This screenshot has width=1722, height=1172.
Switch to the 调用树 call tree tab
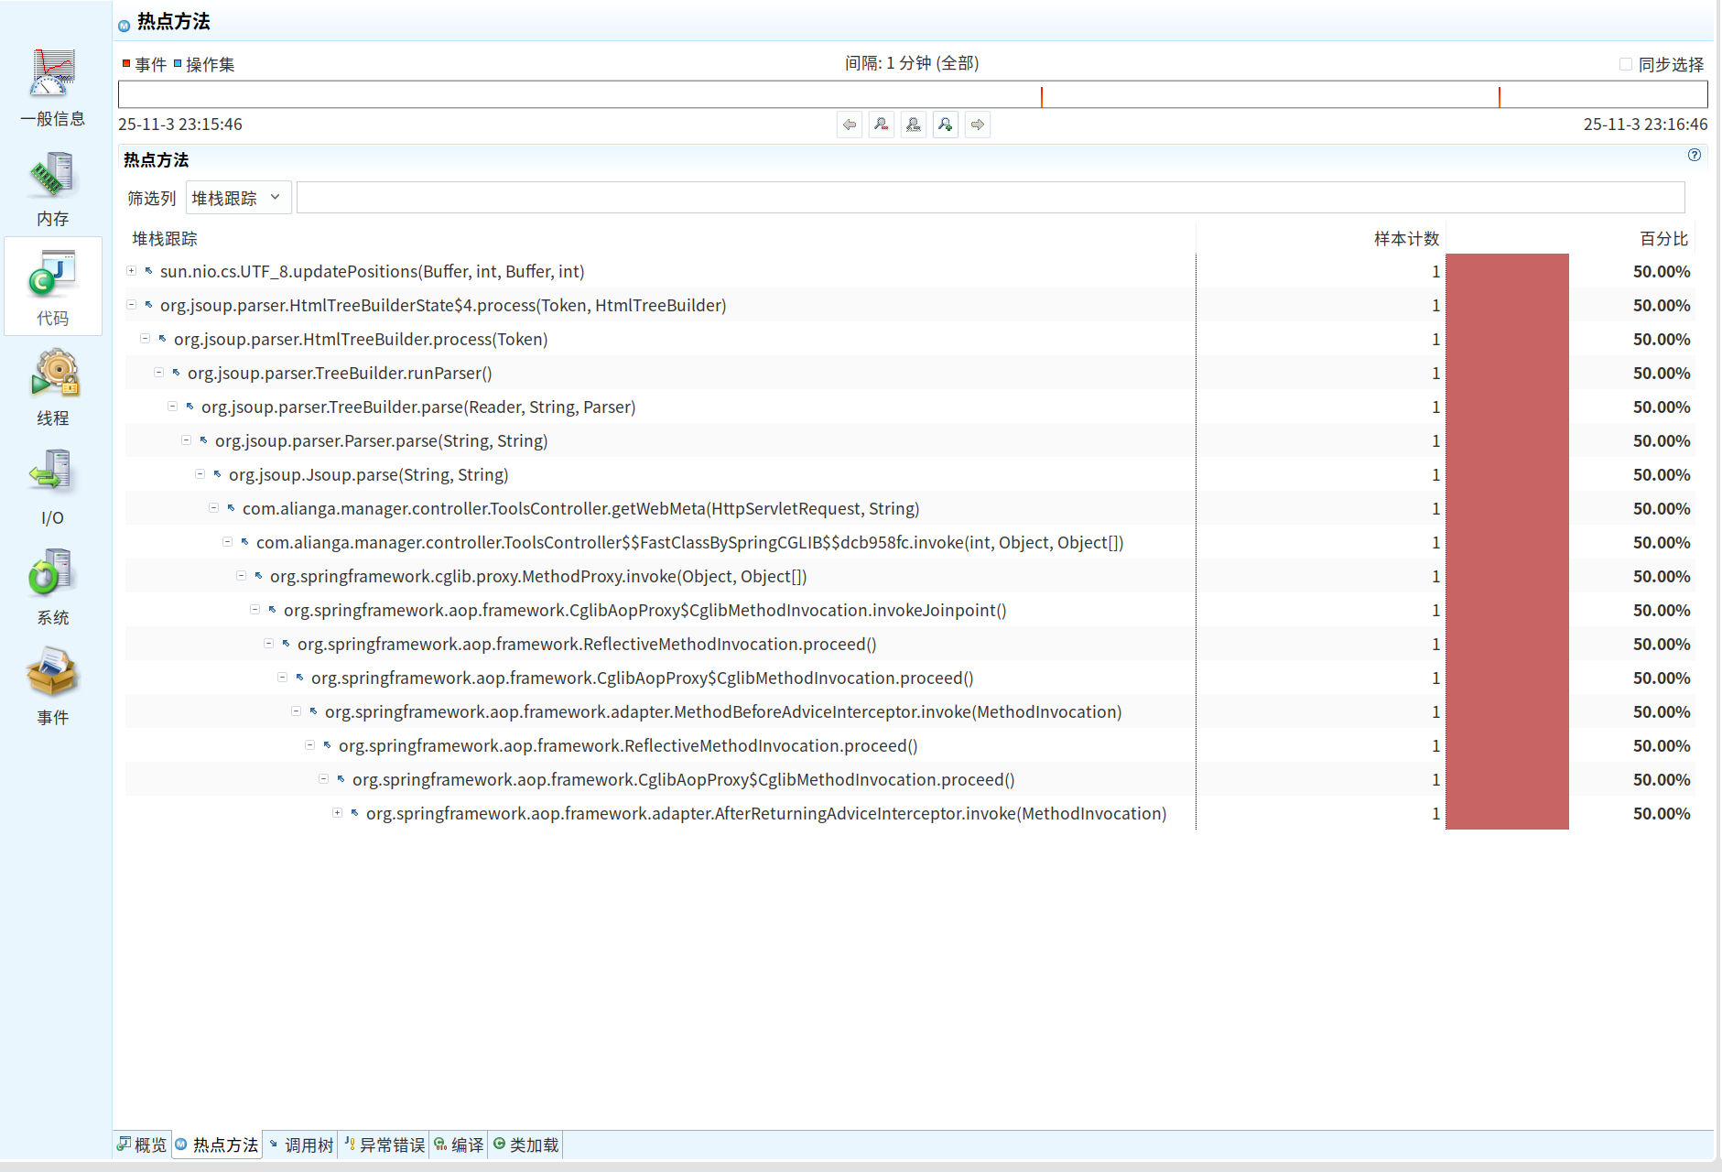[x=300, y=1145]
